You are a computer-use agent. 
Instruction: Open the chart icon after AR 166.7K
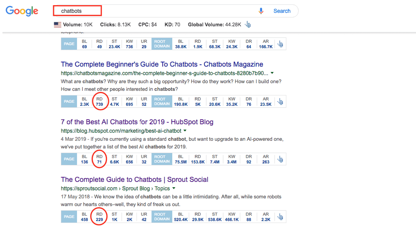pyautogui.click(x=280, y=44)
